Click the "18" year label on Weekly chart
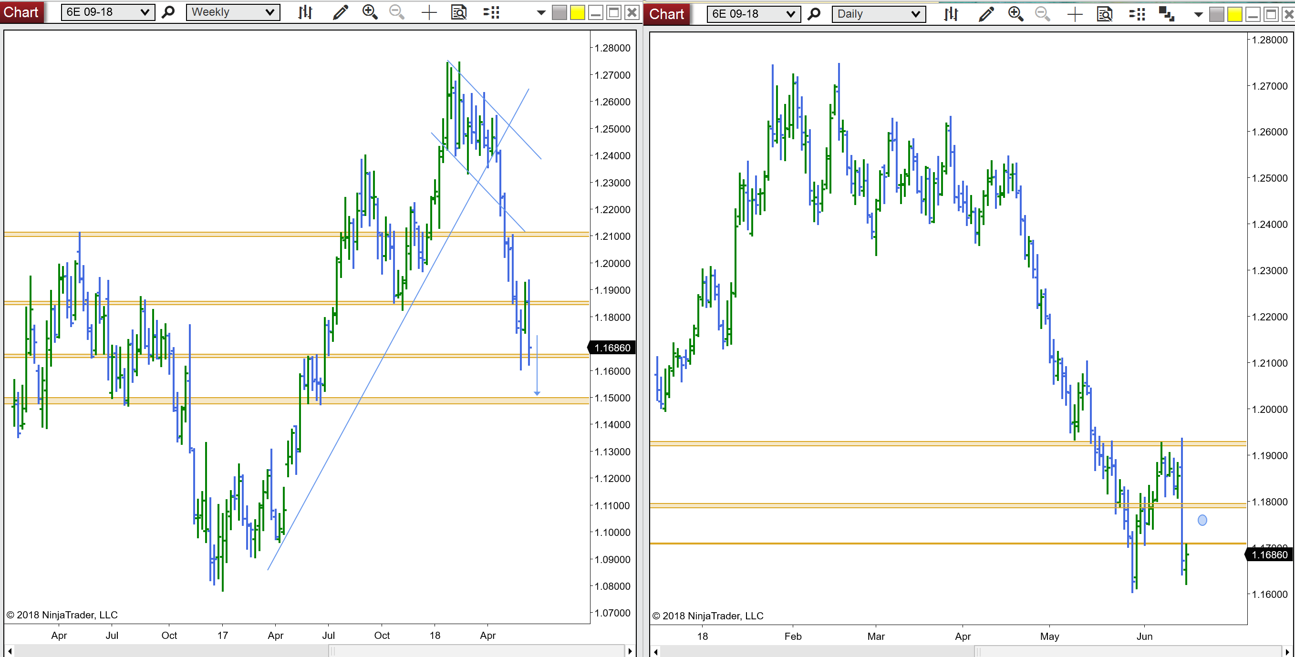 (435, 636)
